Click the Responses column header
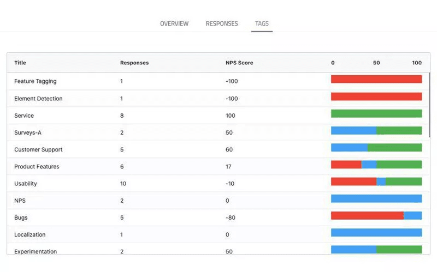 [x=134, y=63]
